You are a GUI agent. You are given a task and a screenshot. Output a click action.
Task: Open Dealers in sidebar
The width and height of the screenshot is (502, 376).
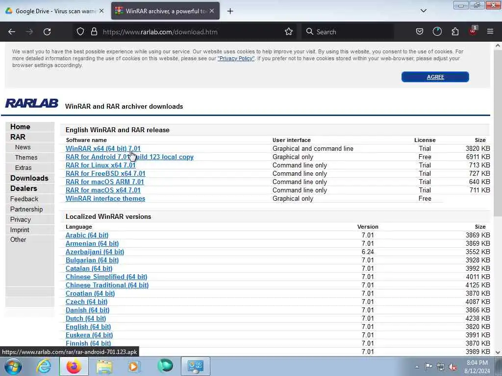pos(24,188)
